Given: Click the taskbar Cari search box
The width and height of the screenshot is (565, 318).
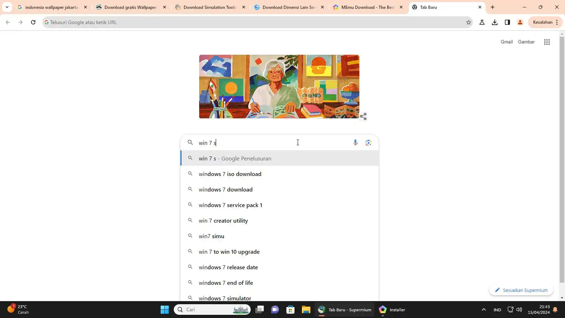Looking at the screenshot, I should 212,310.
